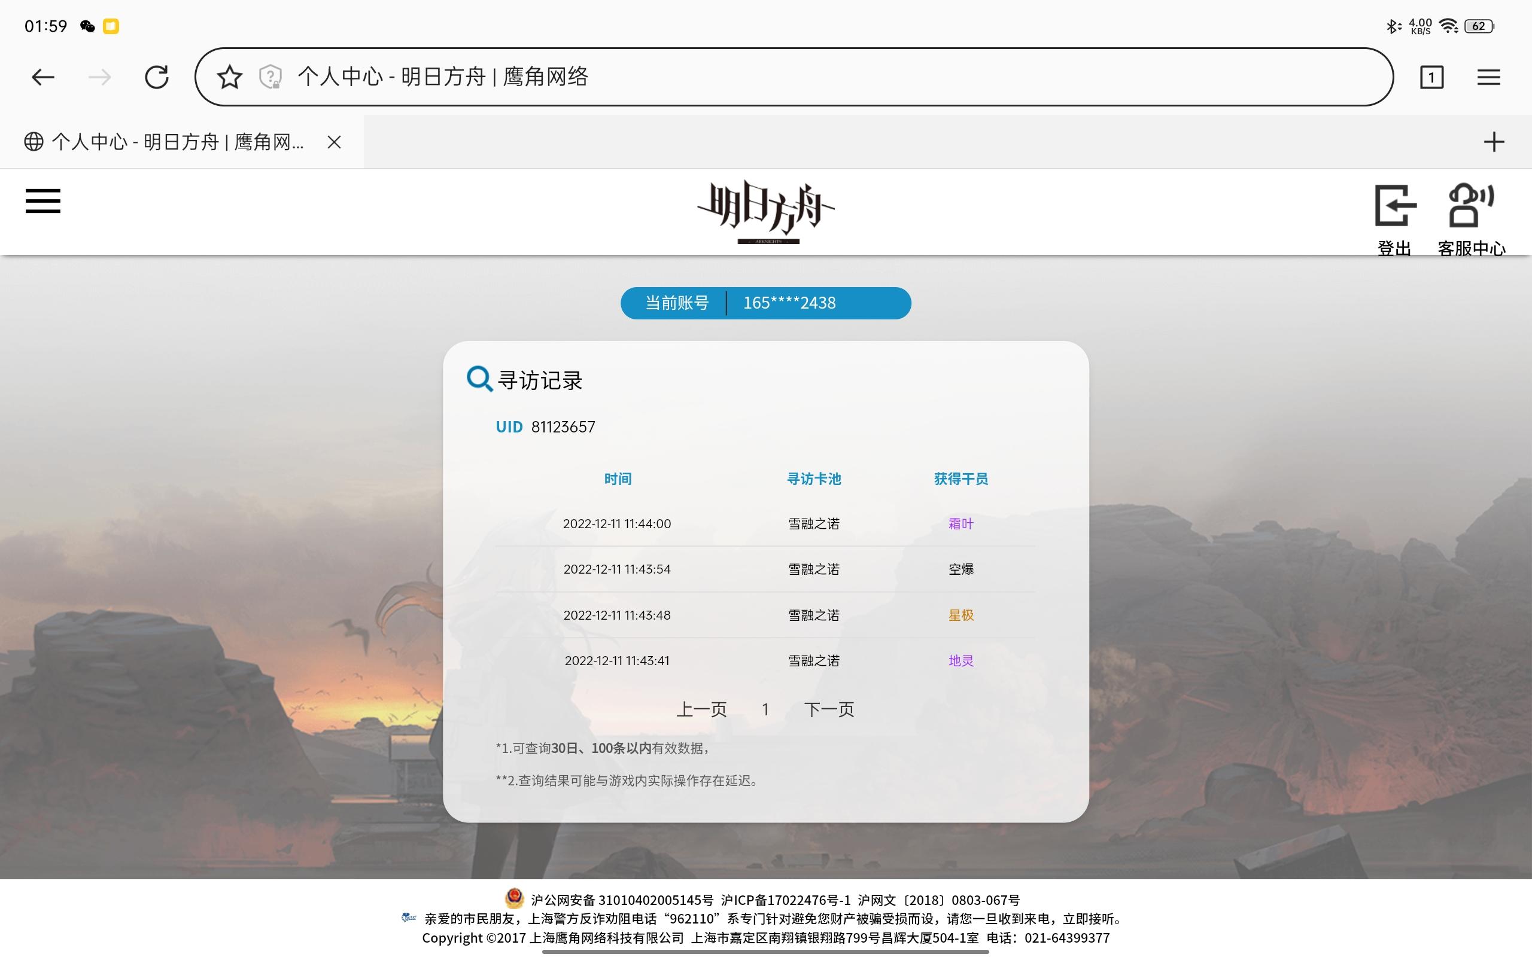Click the 时间 column header
Screen dimensions: 1532x957
[618, 479]
